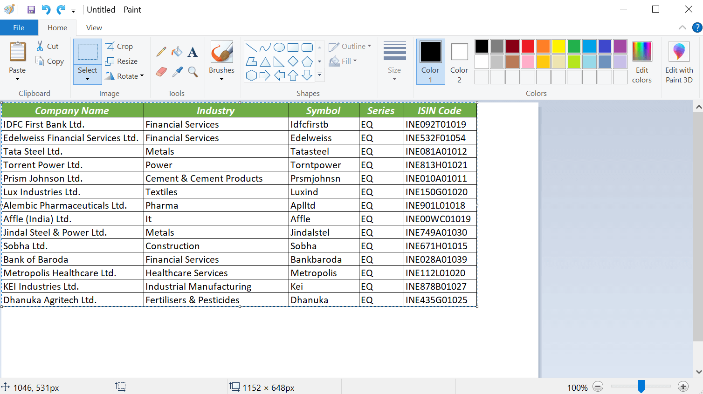703x394 pixels.
Task: Choose the Up arrow shape
Action: [293, 75]
